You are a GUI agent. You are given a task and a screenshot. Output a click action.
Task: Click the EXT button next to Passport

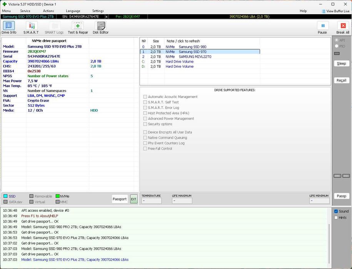click(133, 199)
